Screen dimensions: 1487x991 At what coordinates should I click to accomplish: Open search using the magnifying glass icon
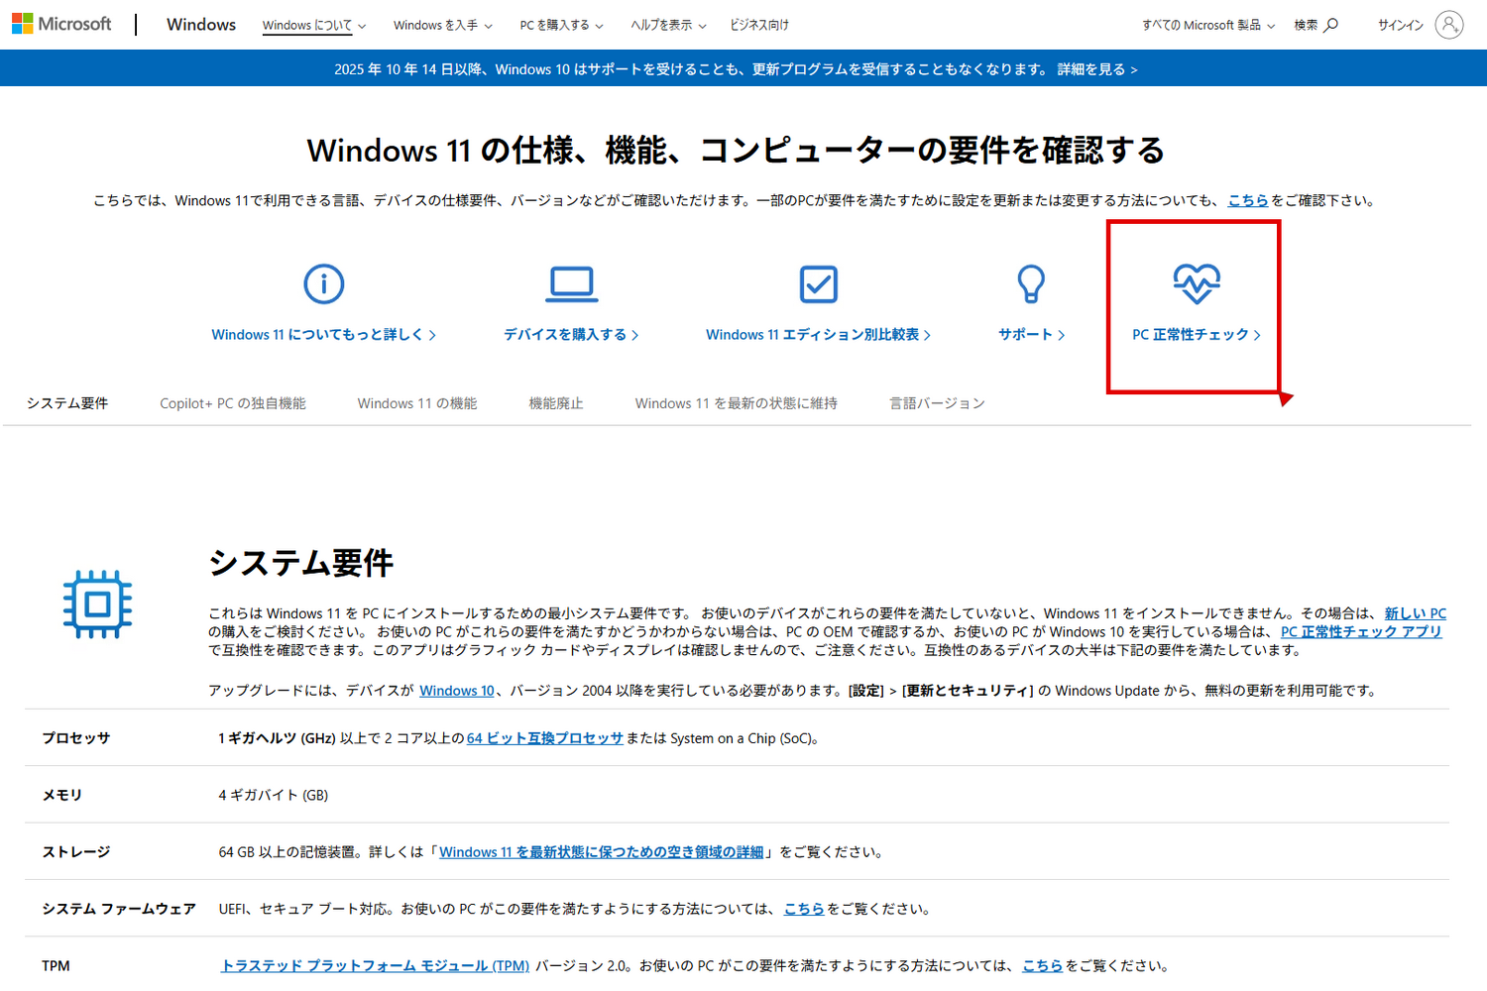[1331, 25]
